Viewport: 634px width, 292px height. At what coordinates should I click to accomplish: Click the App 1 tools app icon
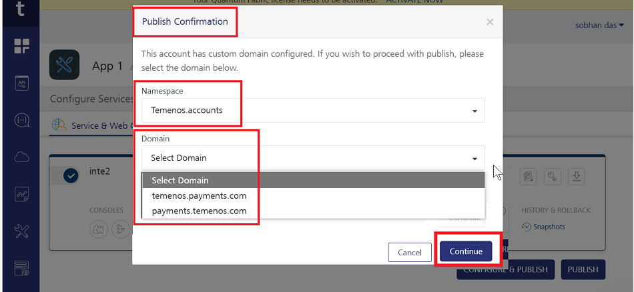point(64,65)
